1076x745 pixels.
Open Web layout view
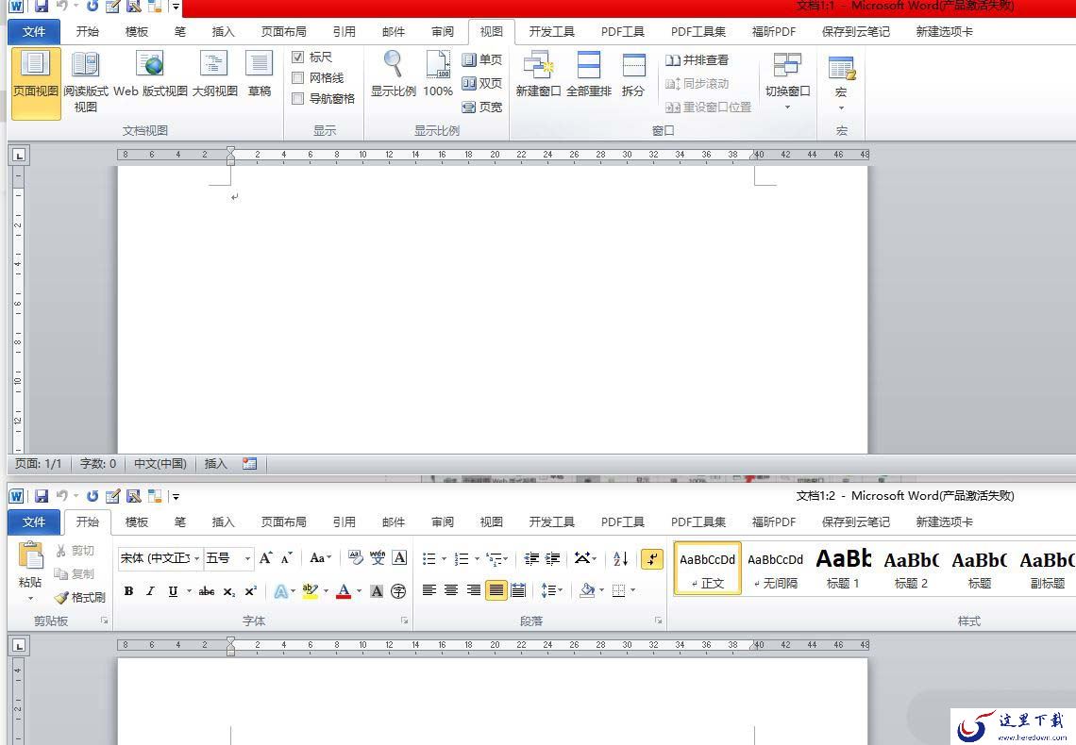pyautogui.click(x=150, y=75)
